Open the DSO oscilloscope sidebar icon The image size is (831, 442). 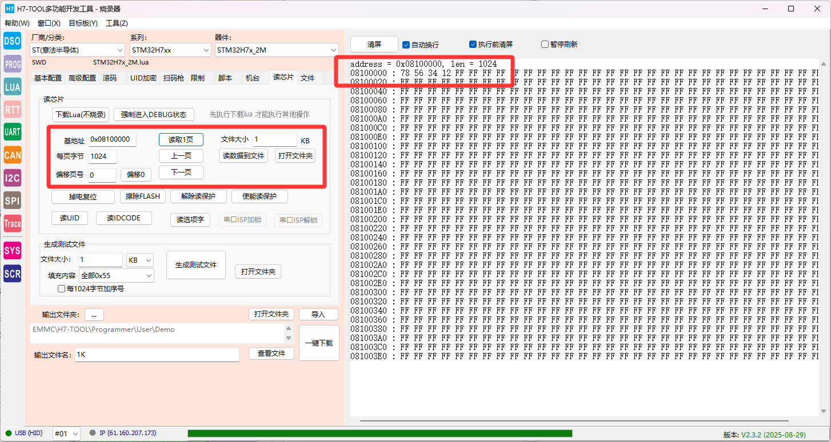(x=12, y=41)
